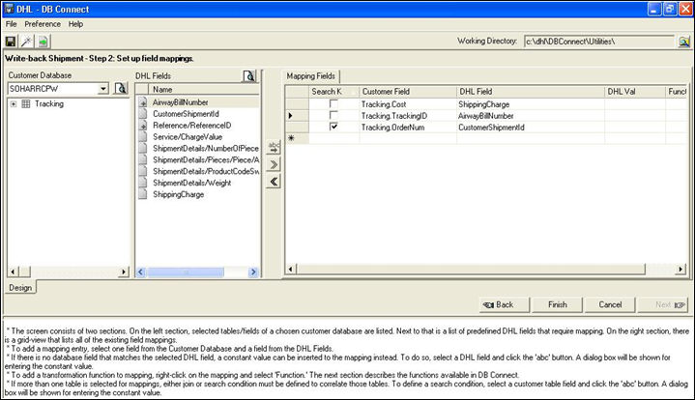Click the Finish button

[x=557, y=304]
